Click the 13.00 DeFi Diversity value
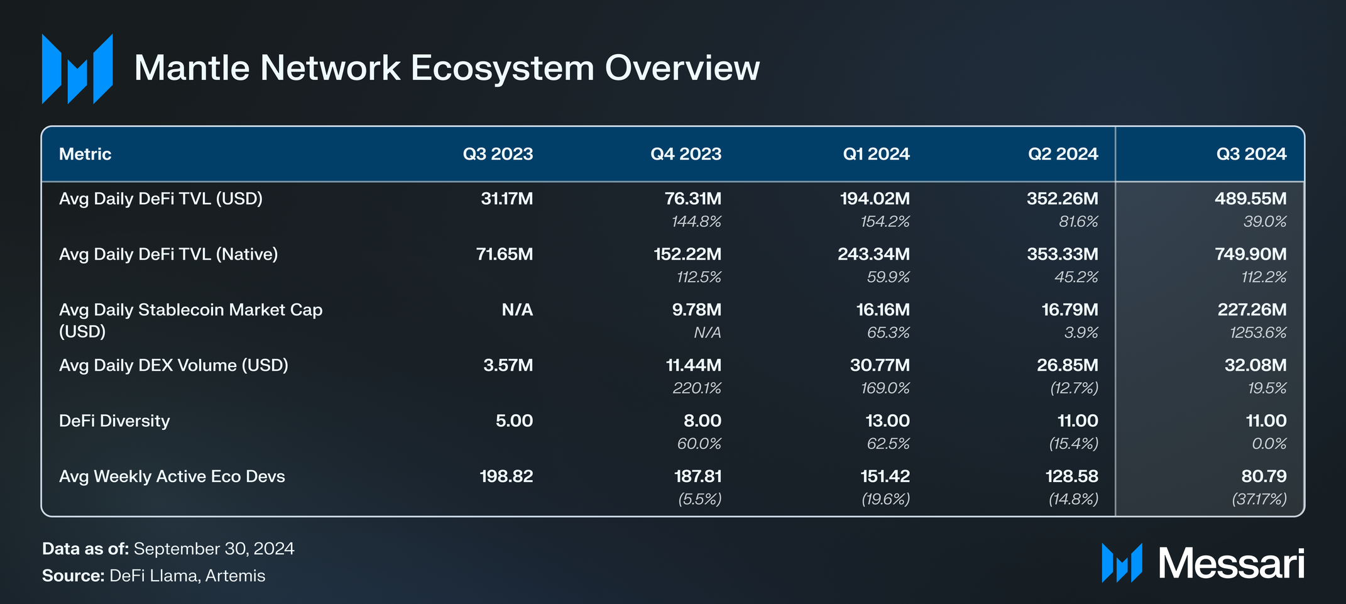Viewport: 1346px width, 604px height. (x=887, y=420)
